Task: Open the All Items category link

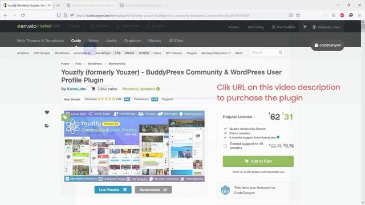Action: [23, 53]
